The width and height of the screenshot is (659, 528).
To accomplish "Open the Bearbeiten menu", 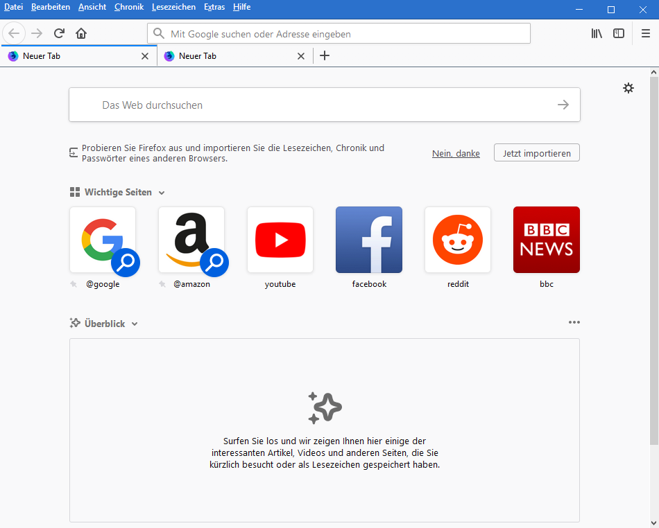I will 51,7.
